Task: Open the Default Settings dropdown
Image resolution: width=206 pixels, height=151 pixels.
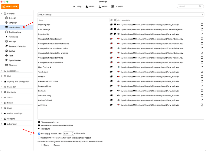Action: [x=121, y=14]
